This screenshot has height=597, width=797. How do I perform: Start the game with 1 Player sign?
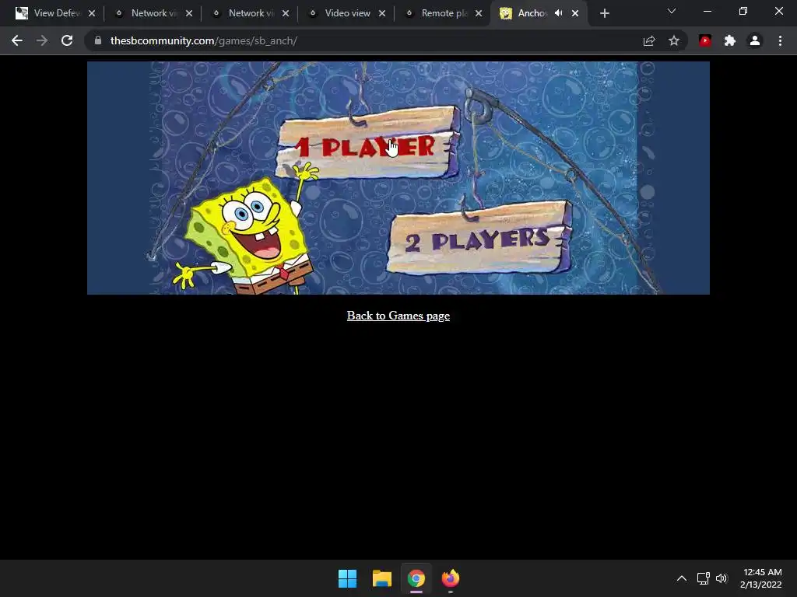367,143
